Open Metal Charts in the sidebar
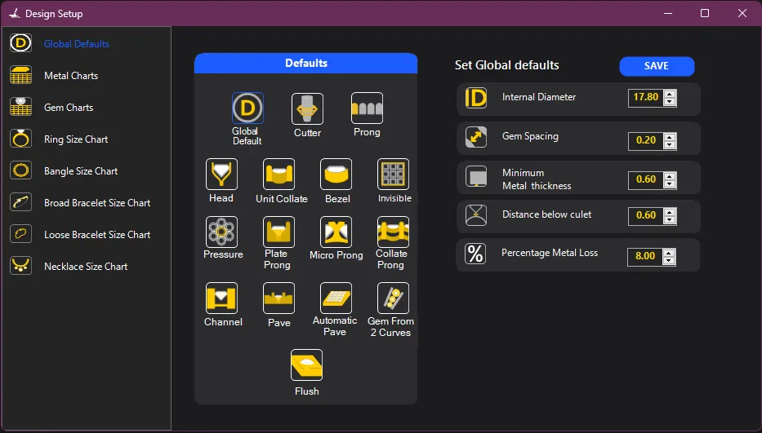762x433 pixels. click(71, 76)
